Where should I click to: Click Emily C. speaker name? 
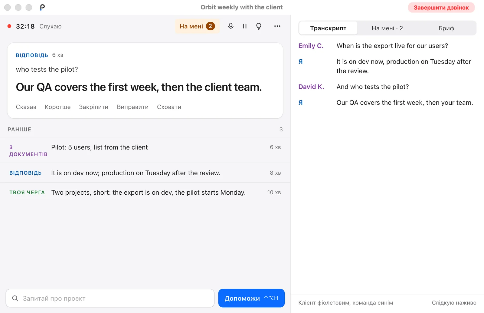point(311,46)
